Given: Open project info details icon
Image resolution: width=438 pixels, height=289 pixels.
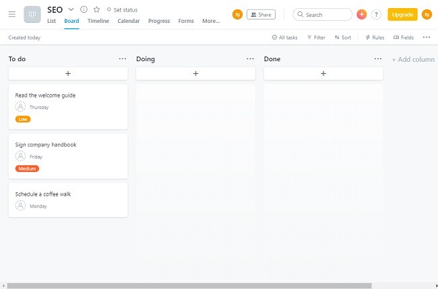Looking at the screenshot, I should tap(84, 9).
